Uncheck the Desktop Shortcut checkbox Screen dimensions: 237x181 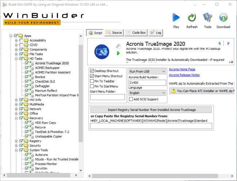pos(92,71)
